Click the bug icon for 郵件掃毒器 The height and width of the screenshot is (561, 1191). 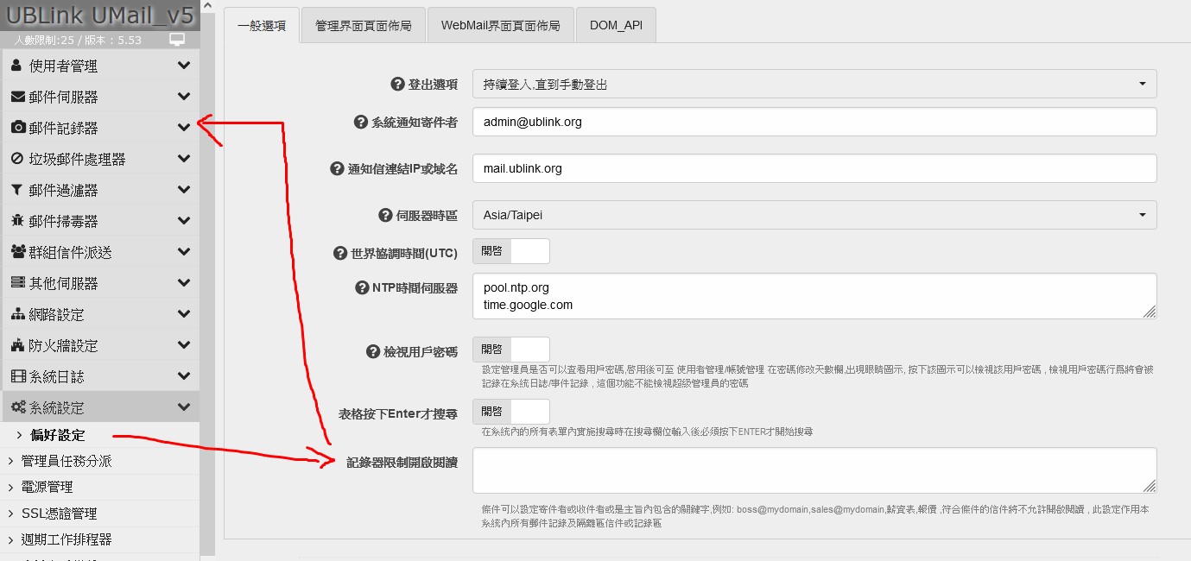(x=17, y=221)
